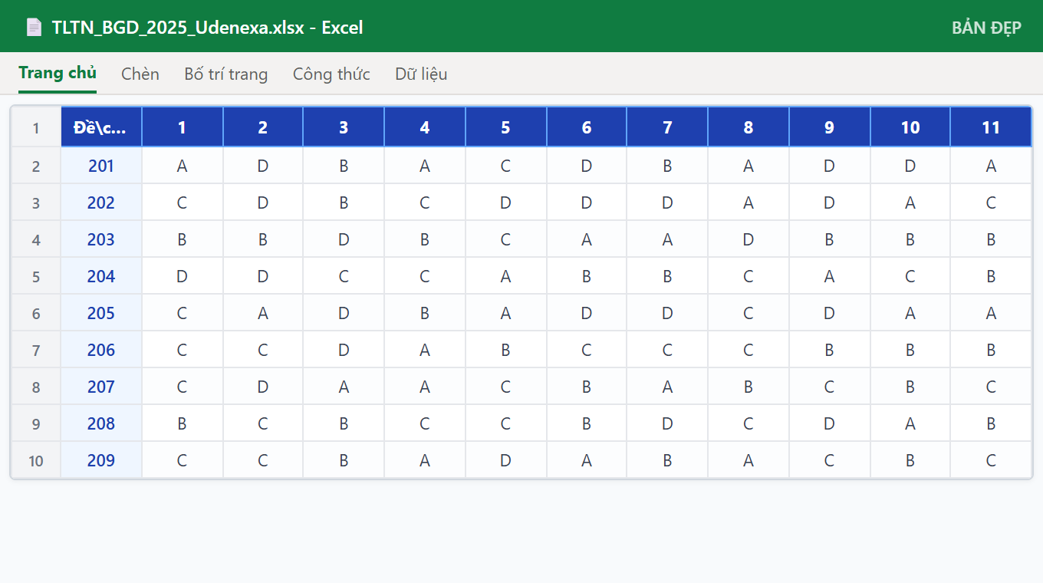
Task: Select exam code cell 207
Action: click(x=102, y=387)
